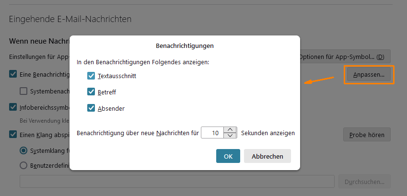
Task: Increase seconds with the up spinner arrow
Action: click(231, 129)
